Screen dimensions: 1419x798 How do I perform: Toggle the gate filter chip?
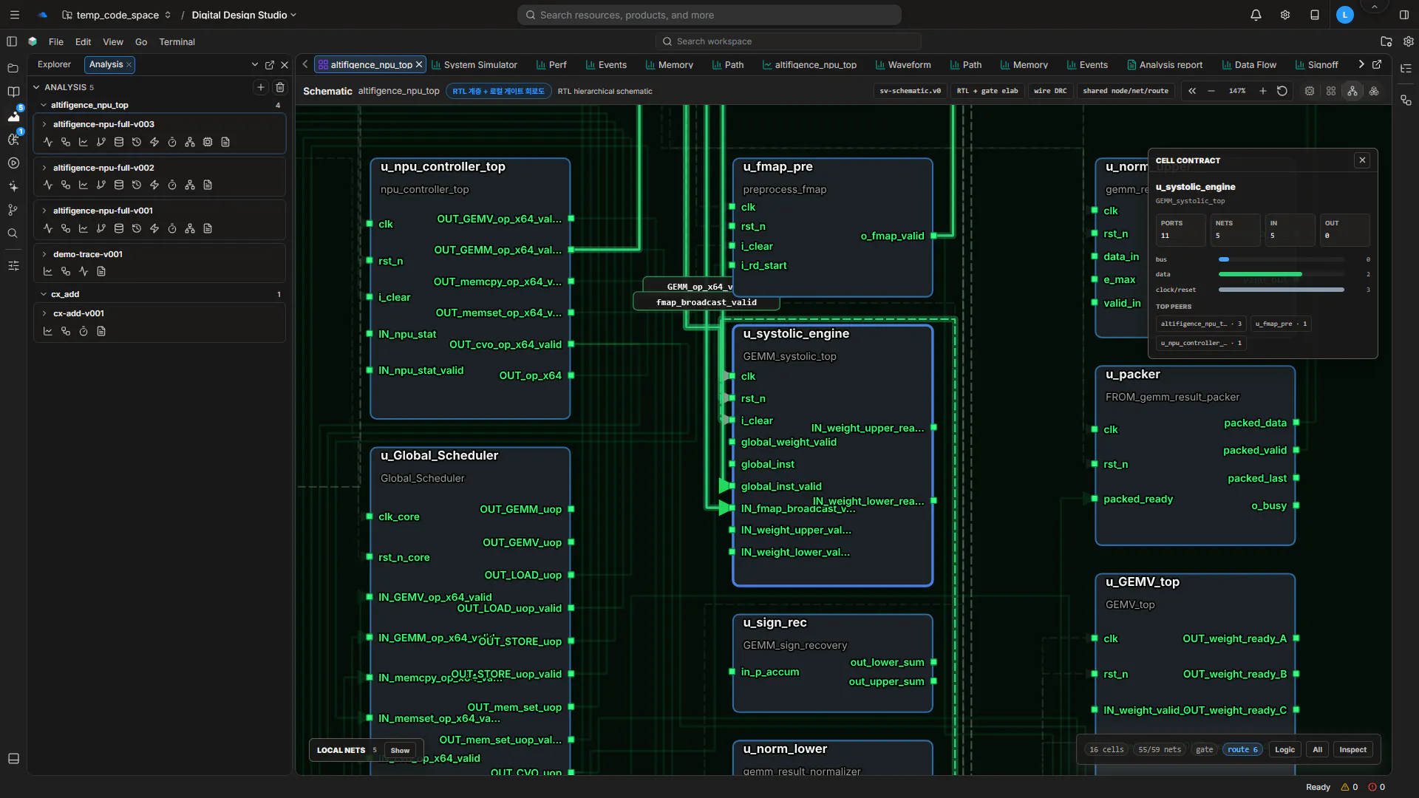(1205, 750)
